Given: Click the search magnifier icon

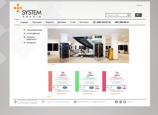Looking at the screenshot, I should tap(128, 15).
